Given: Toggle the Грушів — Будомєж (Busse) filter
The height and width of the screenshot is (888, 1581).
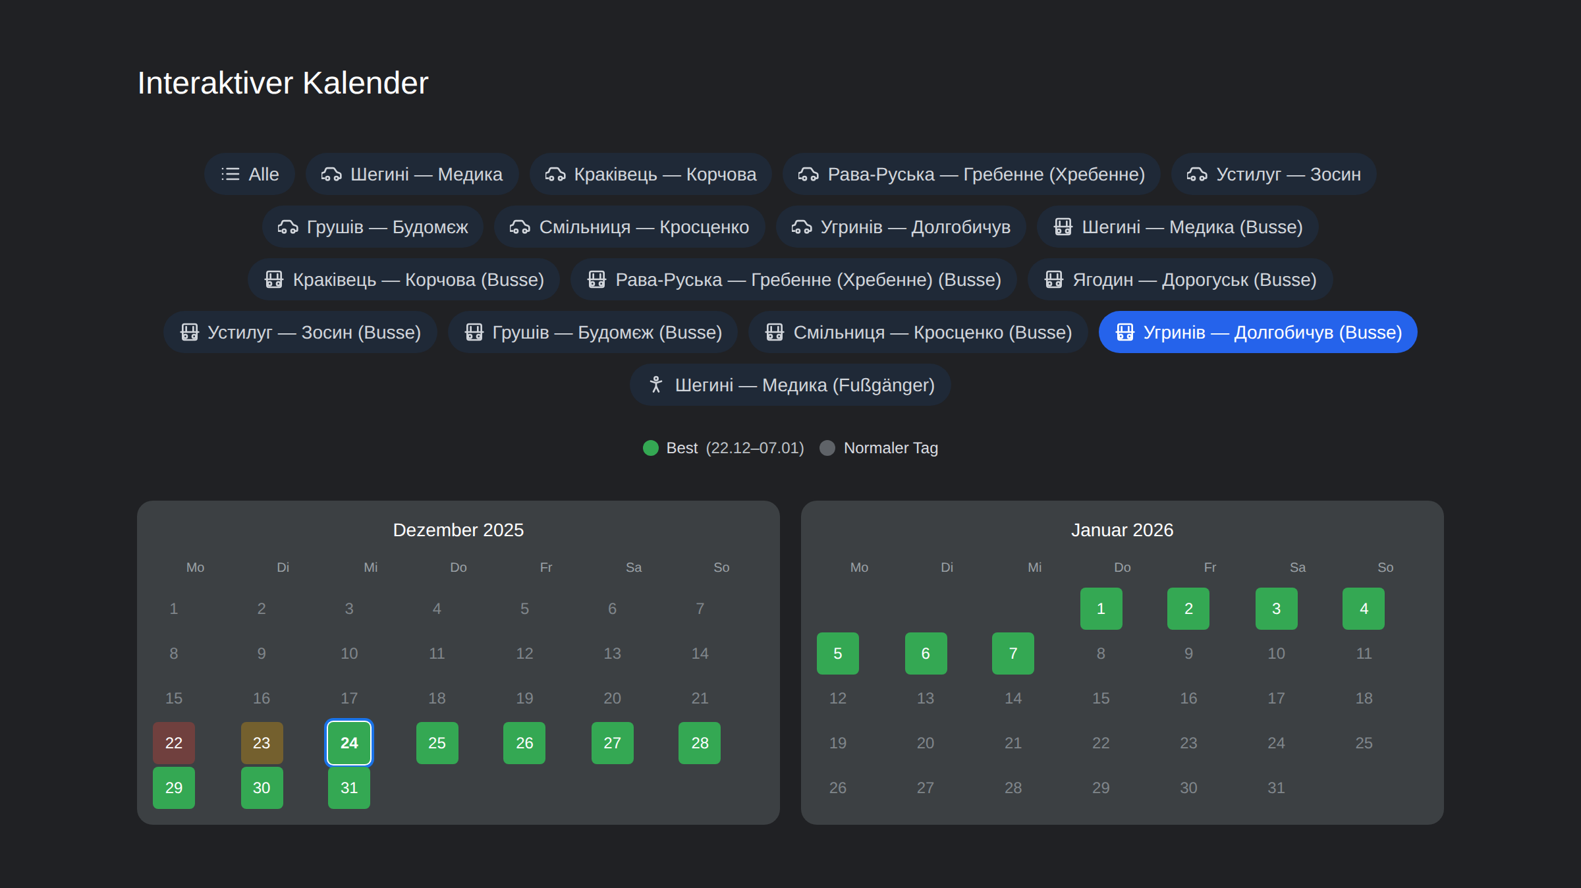Looking at the screenshot, I should coord(592,332).
